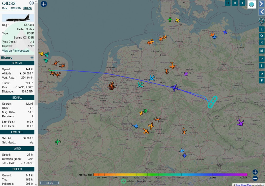Select the purple aircraft near Praha
Screen dimensions: 265x186
(240, 123)
